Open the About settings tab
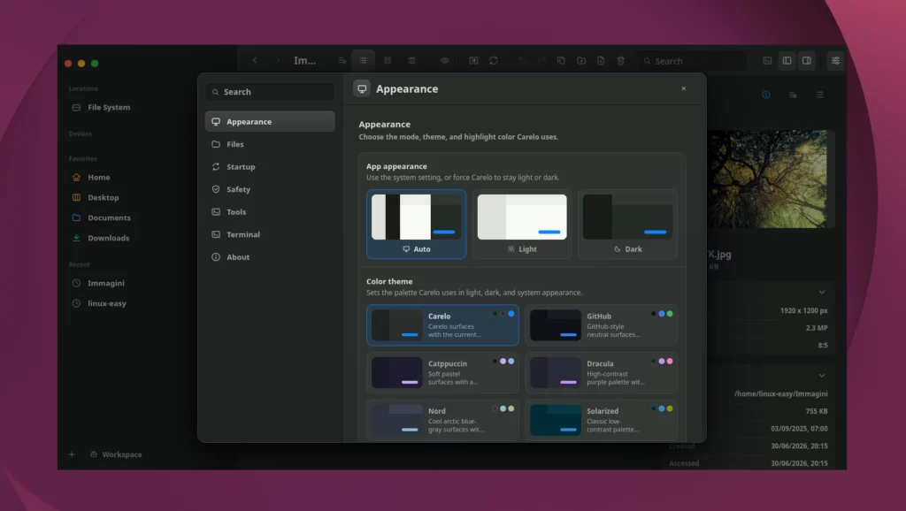Image resolution: width=906 pixels, height=511 pixels. pos(270,257)
